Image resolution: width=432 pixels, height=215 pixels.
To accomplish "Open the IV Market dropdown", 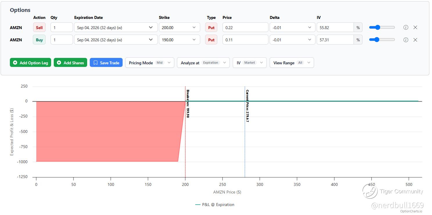I will [250, 63].
